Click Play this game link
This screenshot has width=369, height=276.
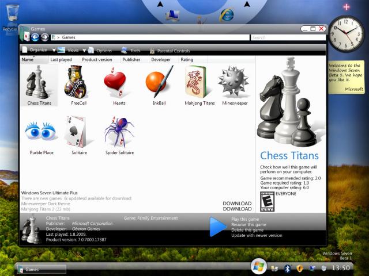(245, 219)
